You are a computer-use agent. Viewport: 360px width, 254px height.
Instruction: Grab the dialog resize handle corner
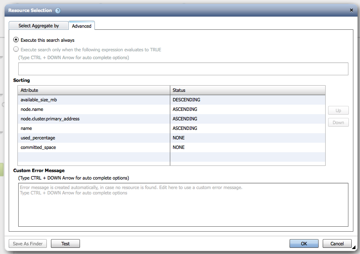point(354,247)
